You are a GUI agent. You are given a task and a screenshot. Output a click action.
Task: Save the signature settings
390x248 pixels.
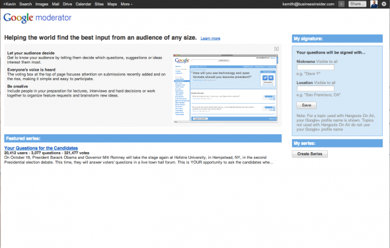(307, 105)
